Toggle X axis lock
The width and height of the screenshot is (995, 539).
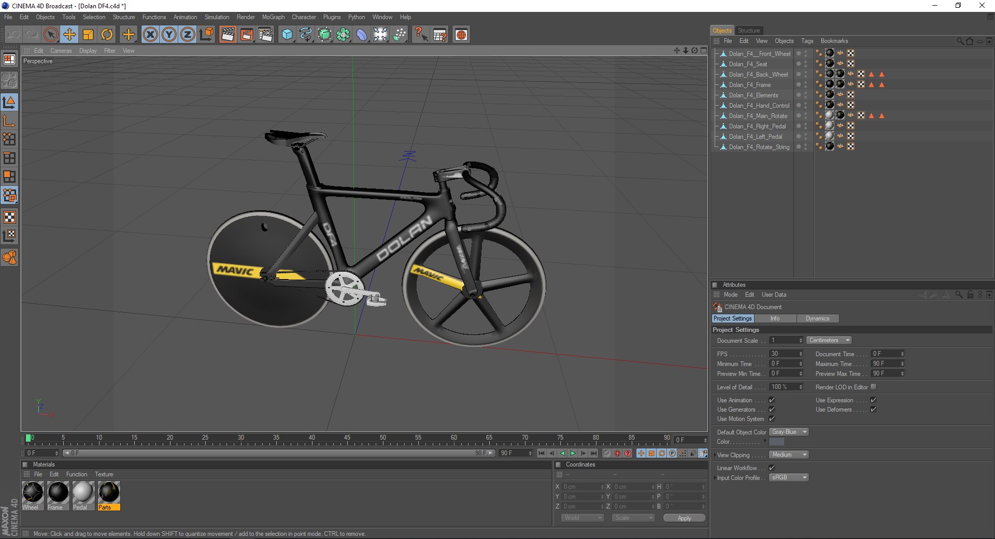150,35
